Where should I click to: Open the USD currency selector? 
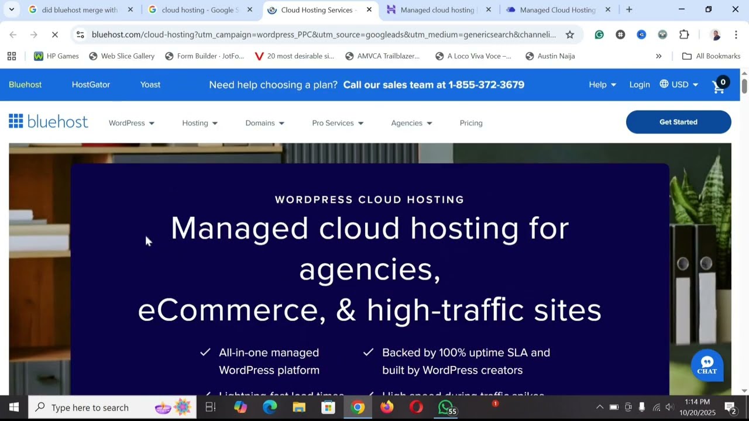click(x=679, y=85)
